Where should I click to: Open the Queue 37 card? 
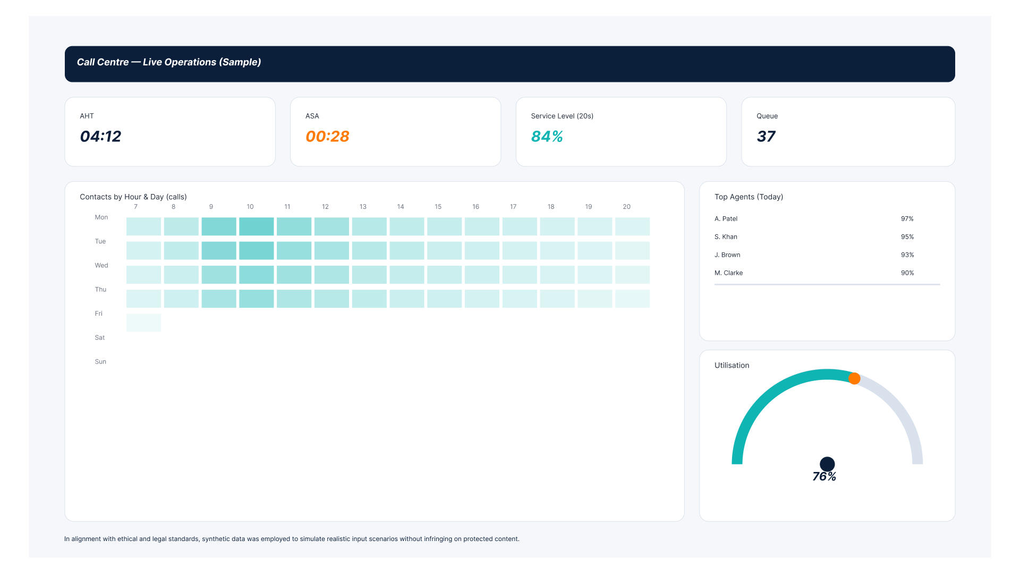847,131
